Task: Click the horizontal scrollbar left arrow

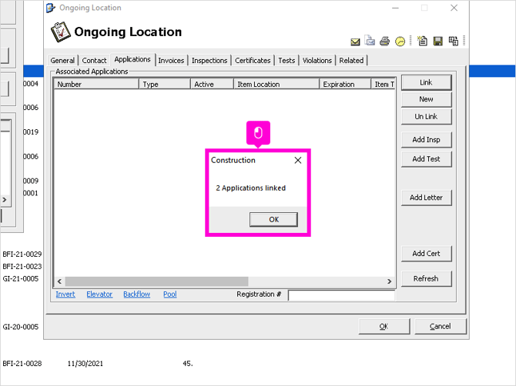Action: click(59, 281)
